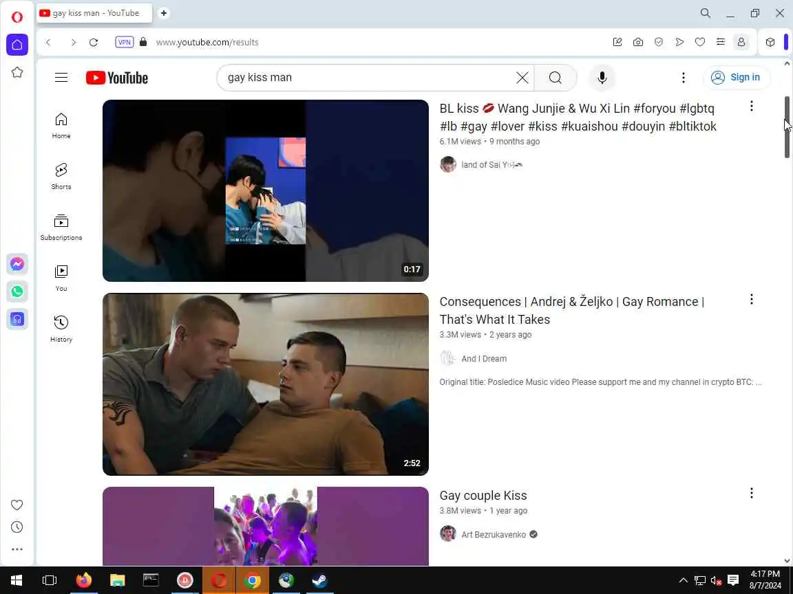Screen dimensions: 793x594
Task: Open the Windows Start menu
Action: point(17,580)
